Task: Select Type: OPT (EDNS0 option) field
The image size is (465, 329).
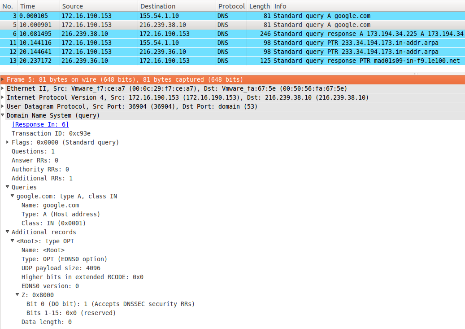Action: [64, 259]
